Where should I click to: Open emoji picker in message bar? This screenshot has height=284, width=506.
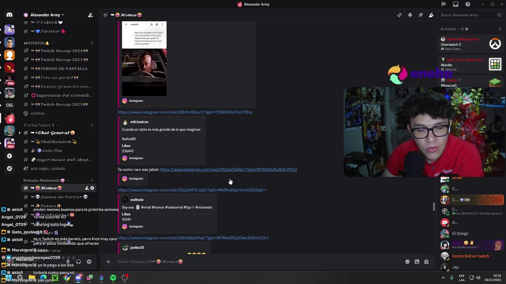(407, 262)
